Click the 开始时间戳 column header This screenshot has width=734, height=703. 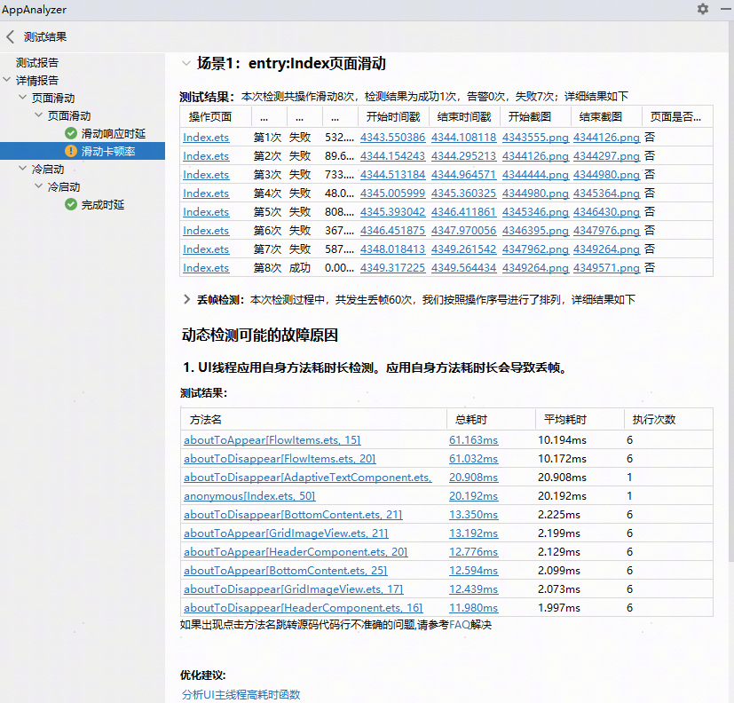391,117
